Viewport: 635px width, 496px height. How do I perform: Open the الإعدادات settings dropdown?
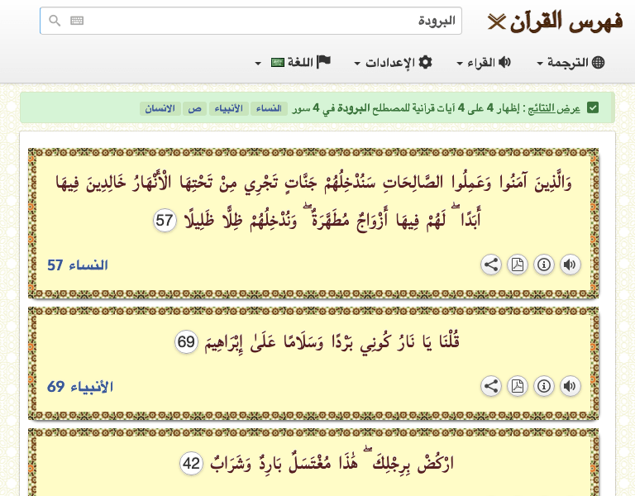[x=394, y=63]
